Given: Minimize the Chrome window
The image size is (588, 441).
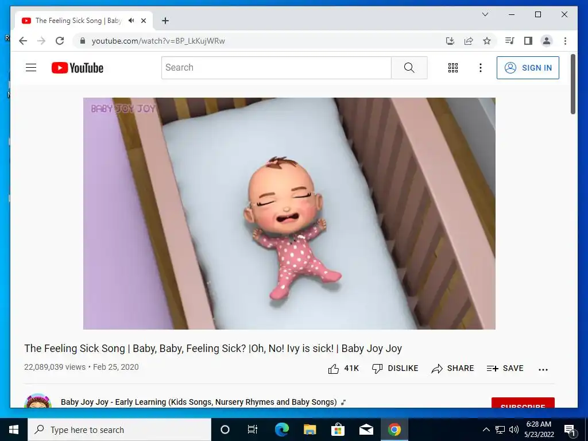Looking at the screenshot, I should [512, 14].
